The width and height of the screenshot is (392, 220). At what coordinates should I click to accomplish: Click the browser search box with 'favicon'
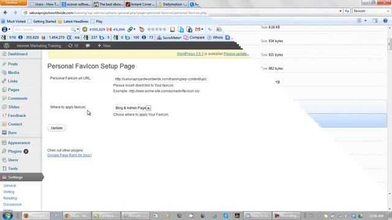[x=369, y=11]
